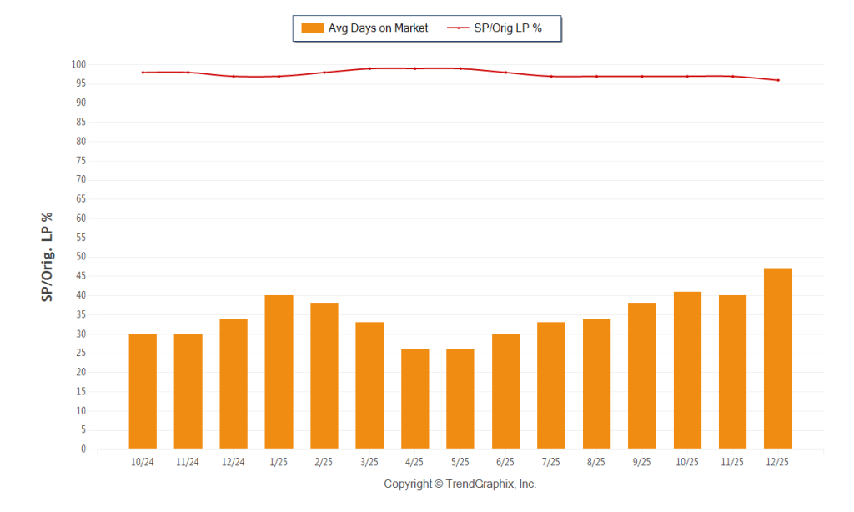854x512 pixels.
Task: Select the 8/25 orange bar
Action: coord(596,384)
